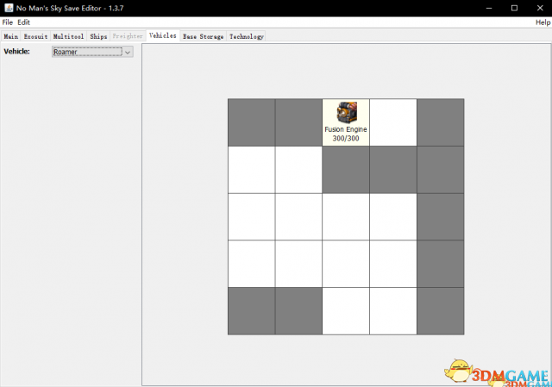Switch to the Multitool tab
Image resolution: width=552 pixels, height=387 pixels.
pyautogui.click(x=68, y=36)
